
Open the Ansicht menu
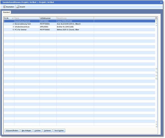tap(21, 7)
